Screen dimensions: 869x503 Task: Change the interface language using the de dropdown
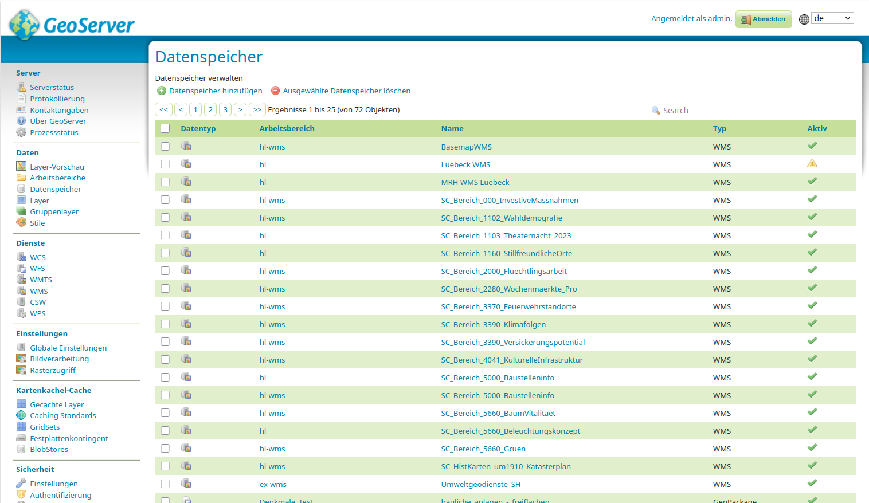(x=832, y=18)
